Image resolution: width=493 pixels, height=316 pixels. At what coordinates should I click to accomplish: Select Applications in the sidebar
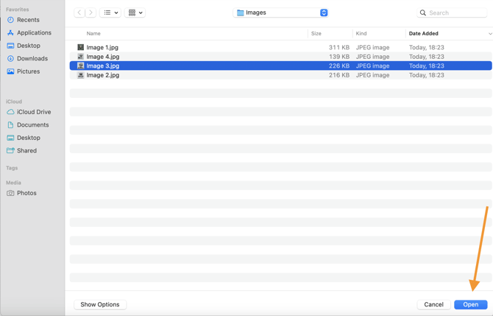(34, 32)
